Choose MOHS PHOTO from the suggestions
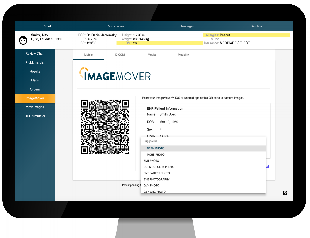310x238 pixels. click(156, 155)
